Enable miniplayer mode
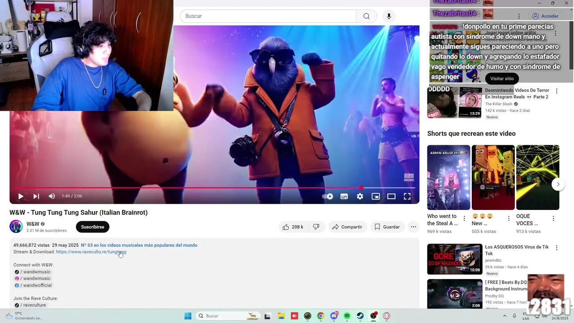 376,196
